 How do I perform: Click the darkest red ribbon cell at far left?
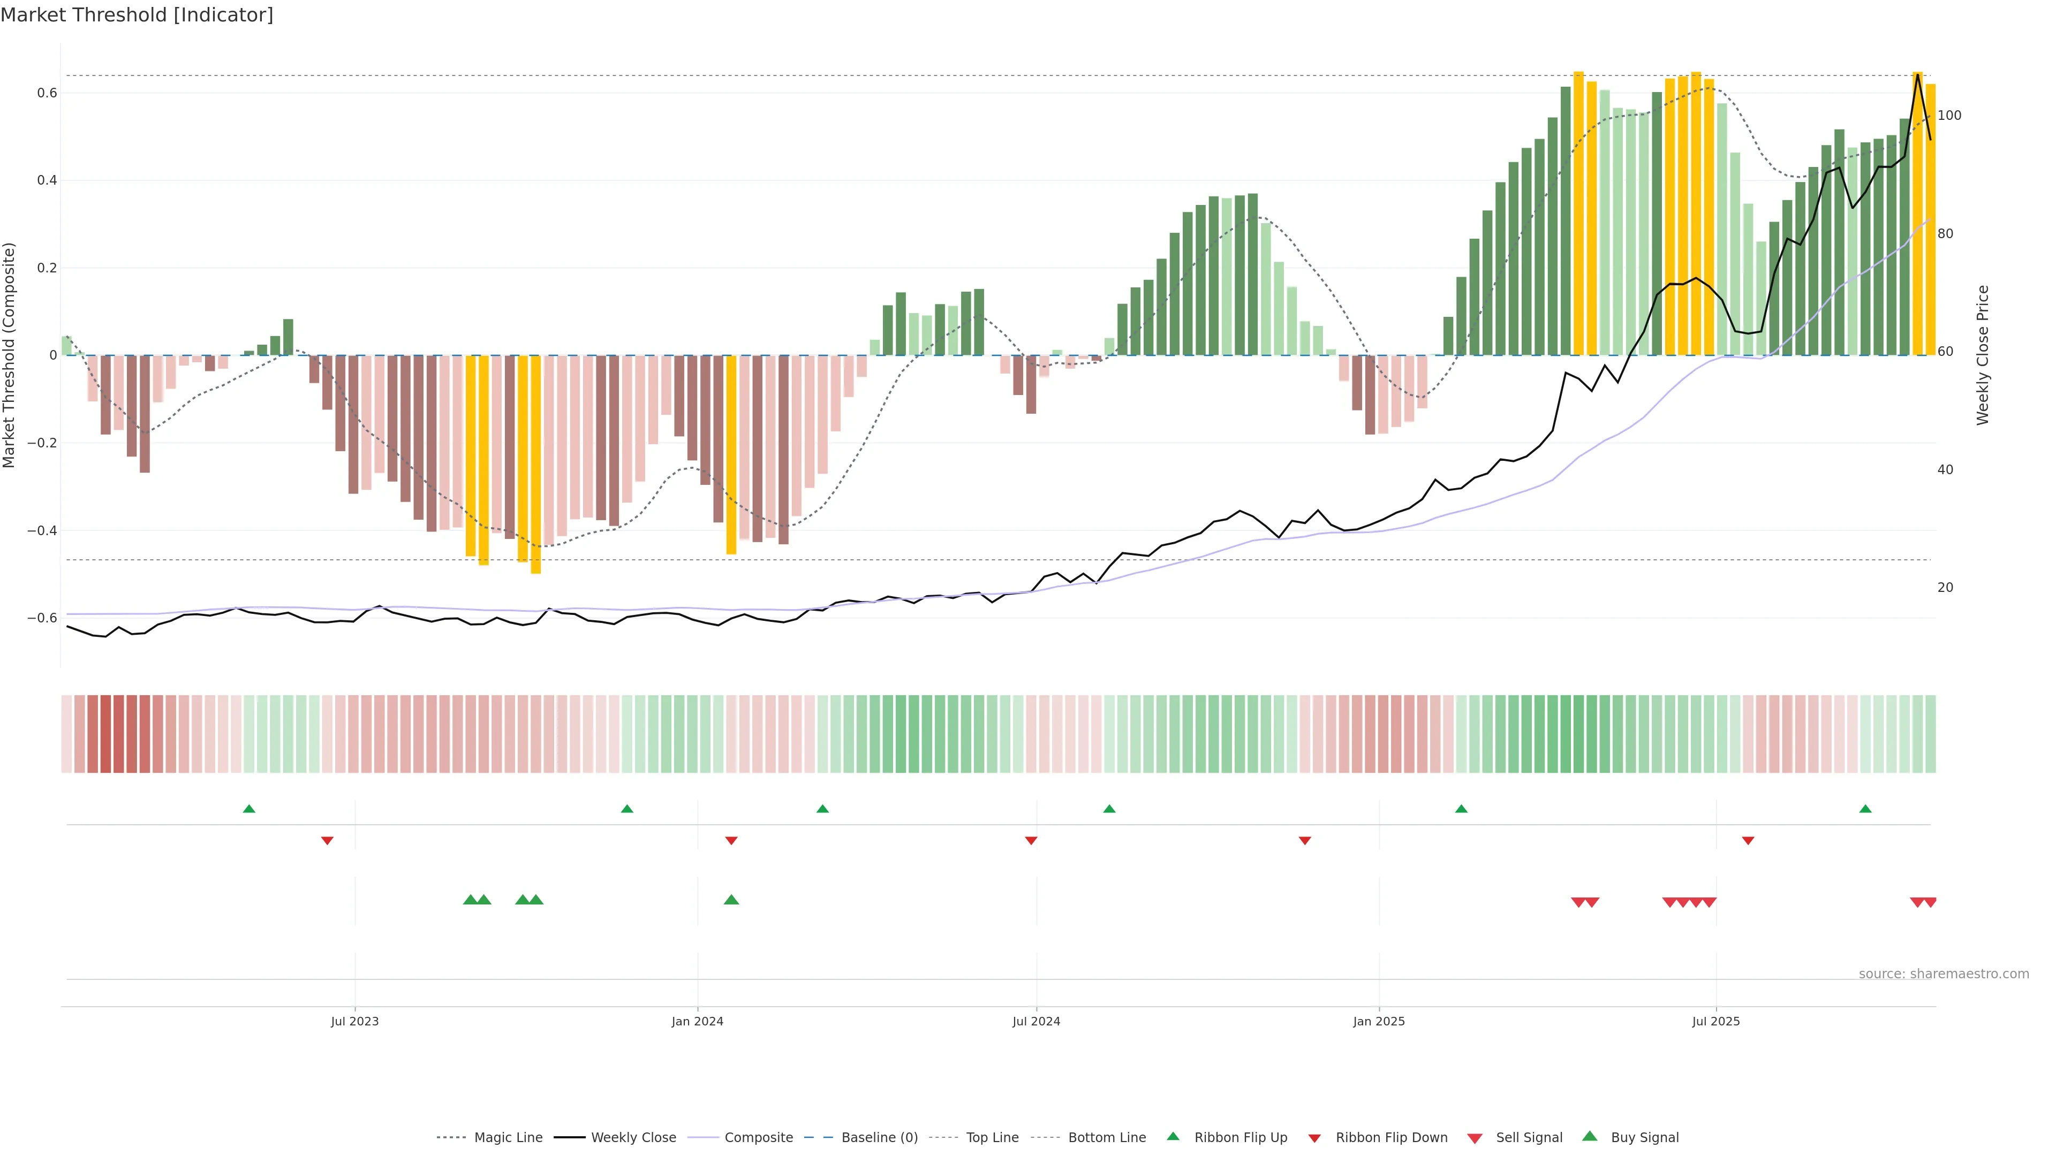105,734
